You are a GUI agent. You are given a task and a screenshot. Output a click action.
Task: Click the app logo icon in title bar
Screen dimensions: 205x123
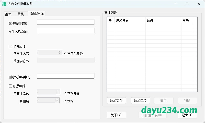coord(4,4)
